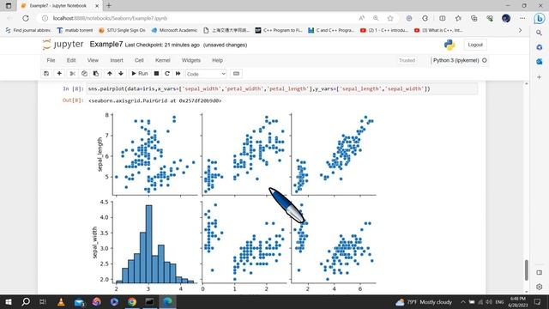Viewport: 549px width, 309px height.
Task: Open the read aloud icon in address bar
Action: [362, 18]
